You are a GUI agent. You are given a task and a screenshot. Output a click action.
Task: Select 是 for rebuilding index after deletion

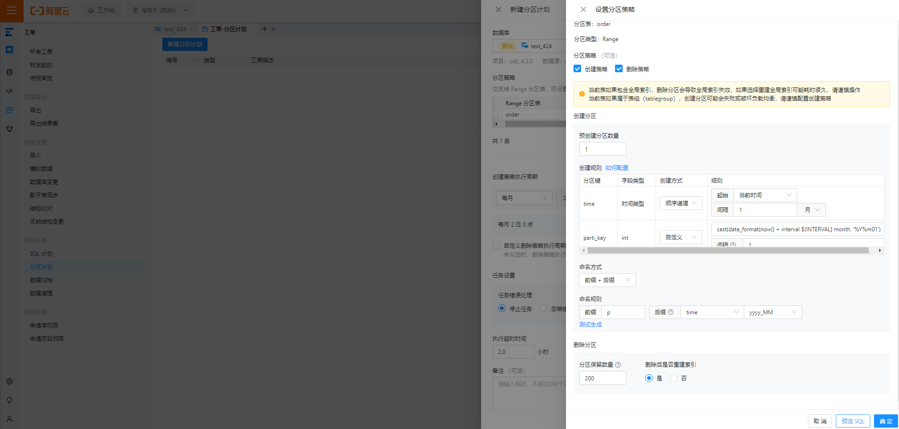(x=649, y=378)
